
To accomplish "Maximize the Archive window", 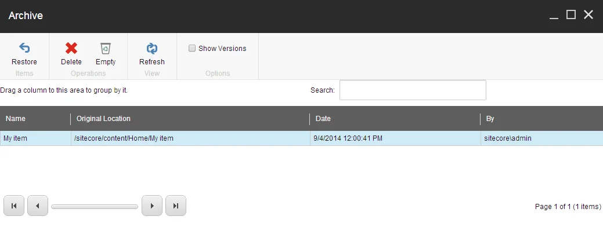I will click(571, 15).
